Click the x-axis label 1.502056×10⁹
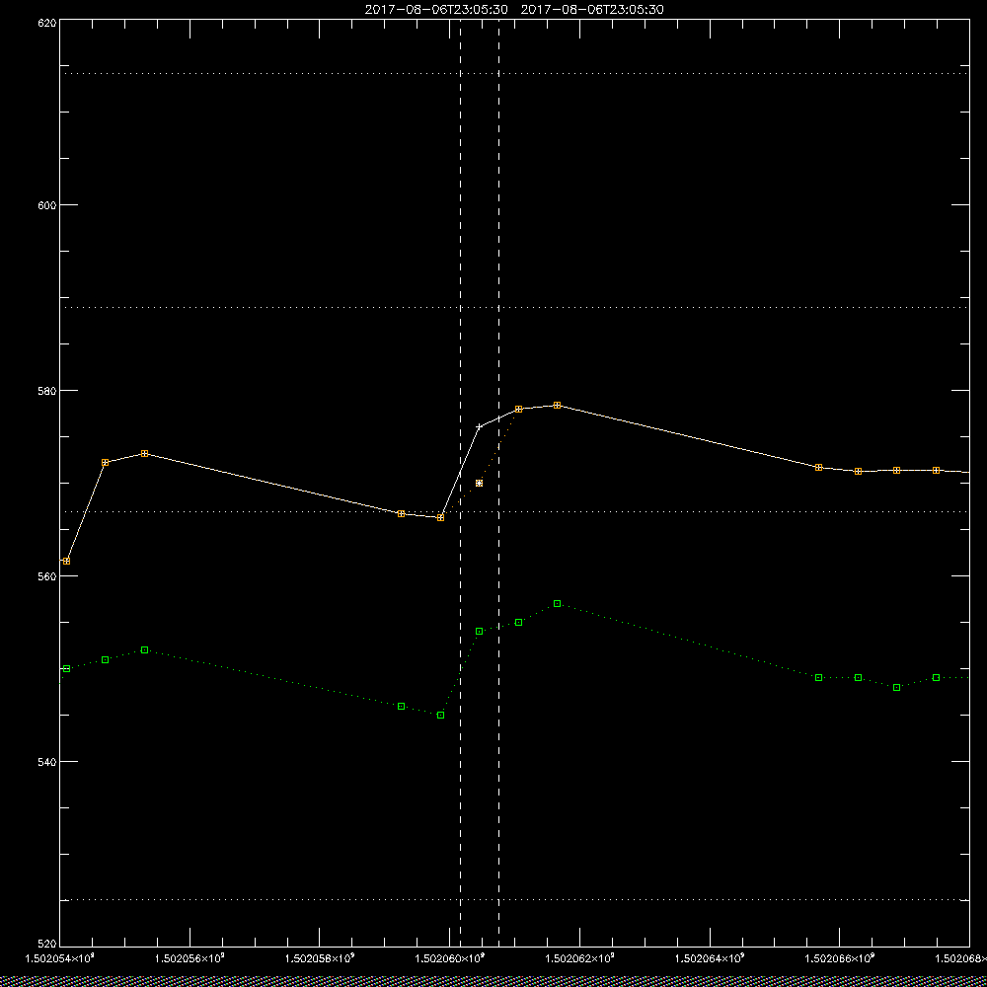 click(x=190, y=958)
